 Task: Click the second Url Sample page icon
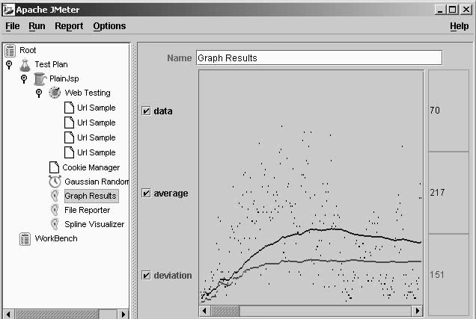point(69,123)
